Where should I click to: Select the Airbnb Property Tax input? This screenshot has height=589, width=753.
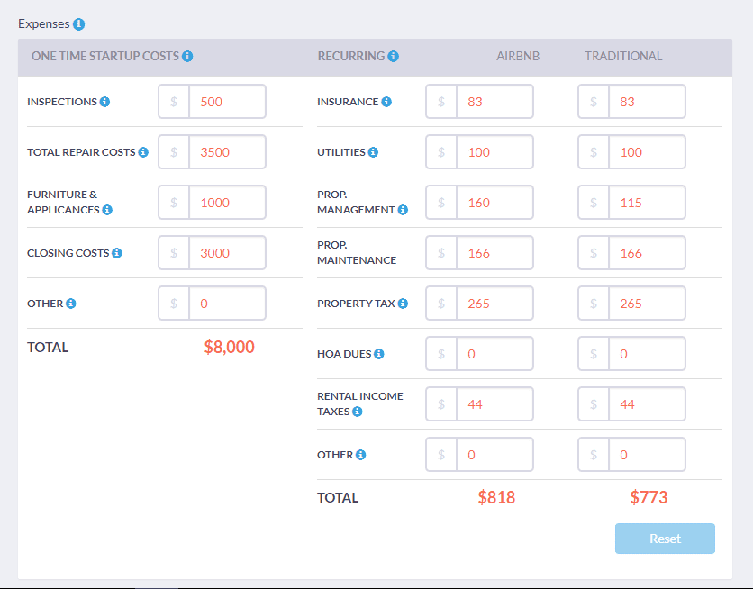494,304
